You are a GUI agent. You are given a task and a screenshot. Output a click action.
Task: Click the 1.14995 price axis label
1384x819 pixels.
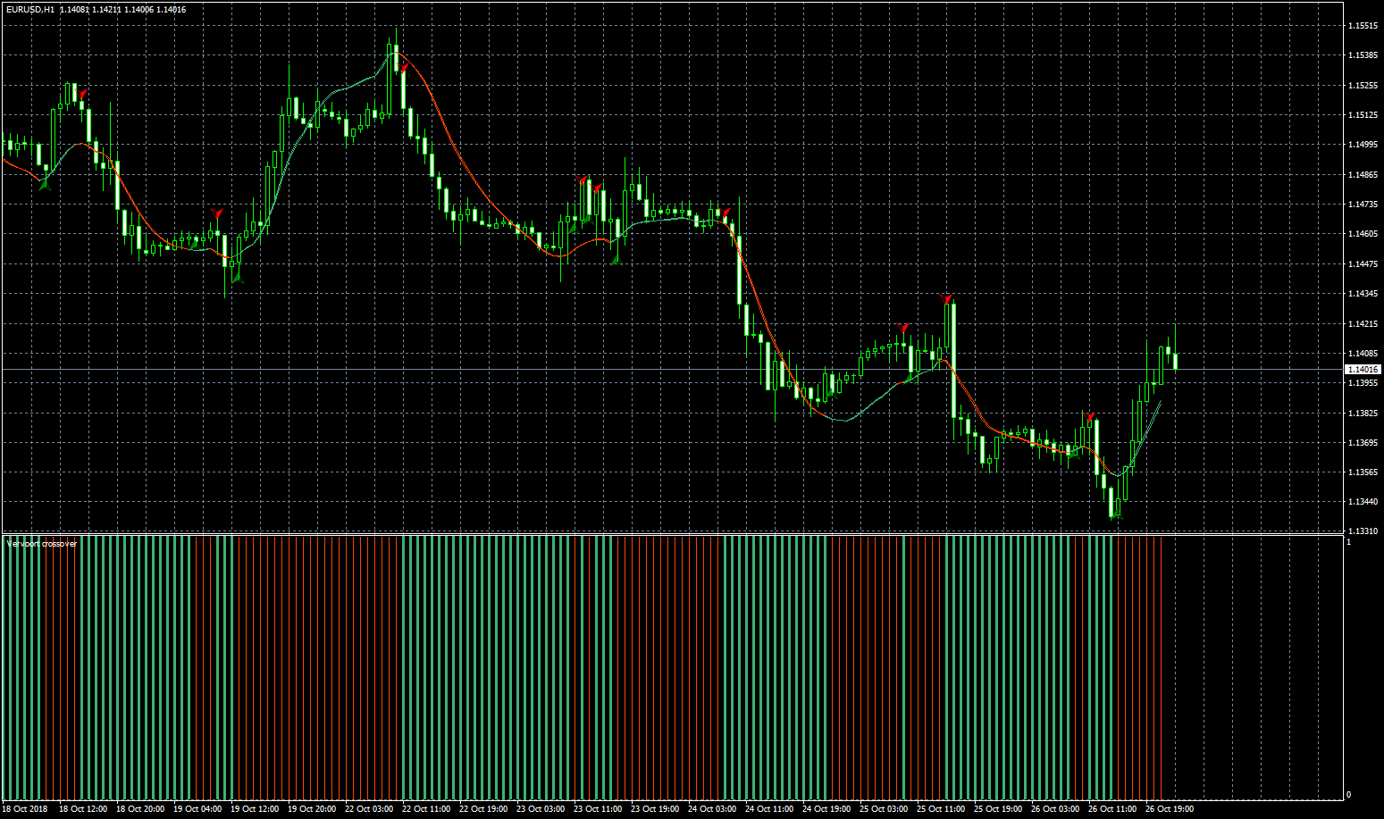1363,145
